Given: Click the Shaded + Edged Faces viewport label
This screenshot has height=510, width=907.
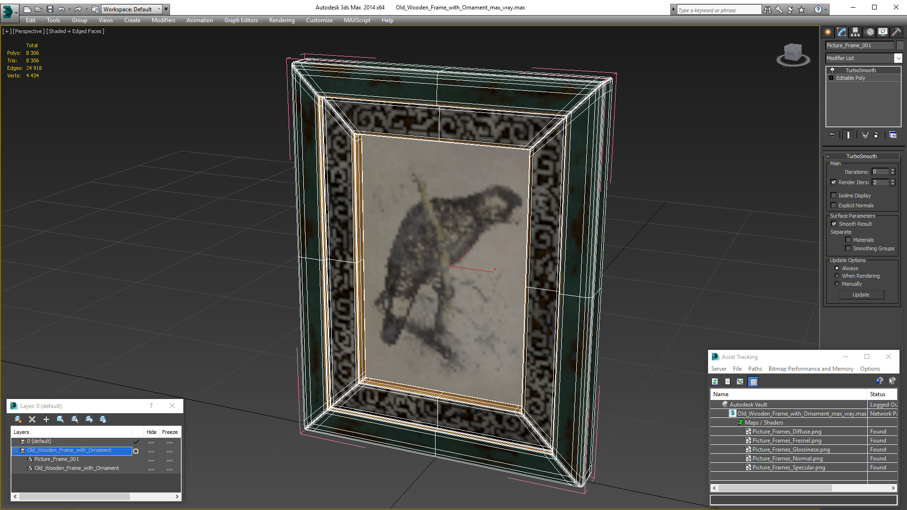Looking at the screenshot, I should 76,31.
